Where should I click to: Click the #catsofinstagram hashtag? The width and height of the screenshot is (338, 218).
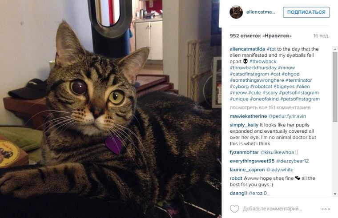249,74
